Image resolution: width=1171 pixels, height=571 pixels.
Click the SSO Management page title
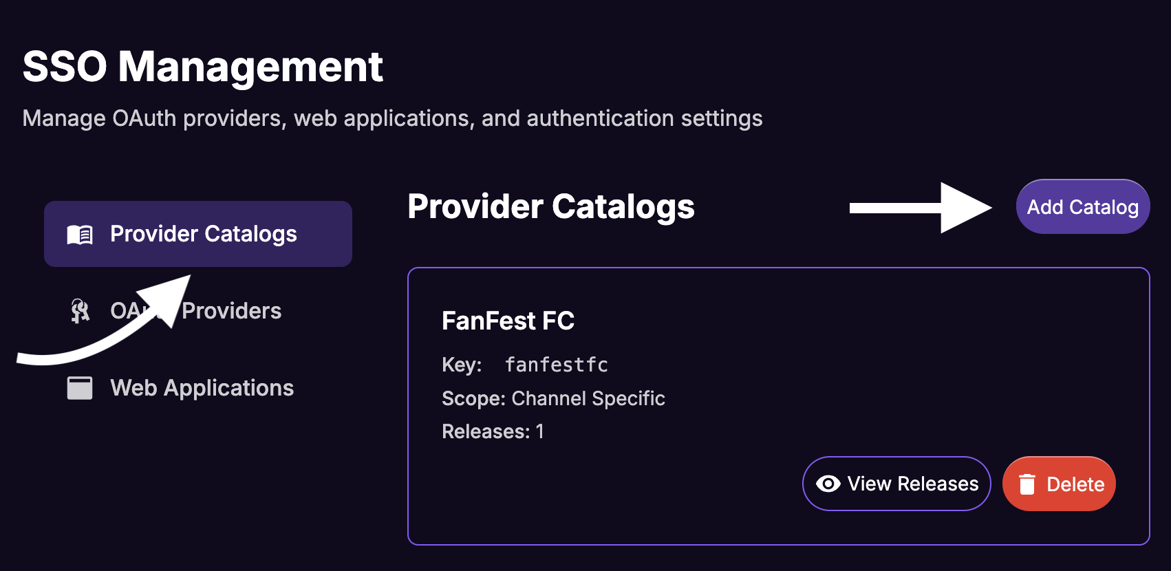pos(202,67)
